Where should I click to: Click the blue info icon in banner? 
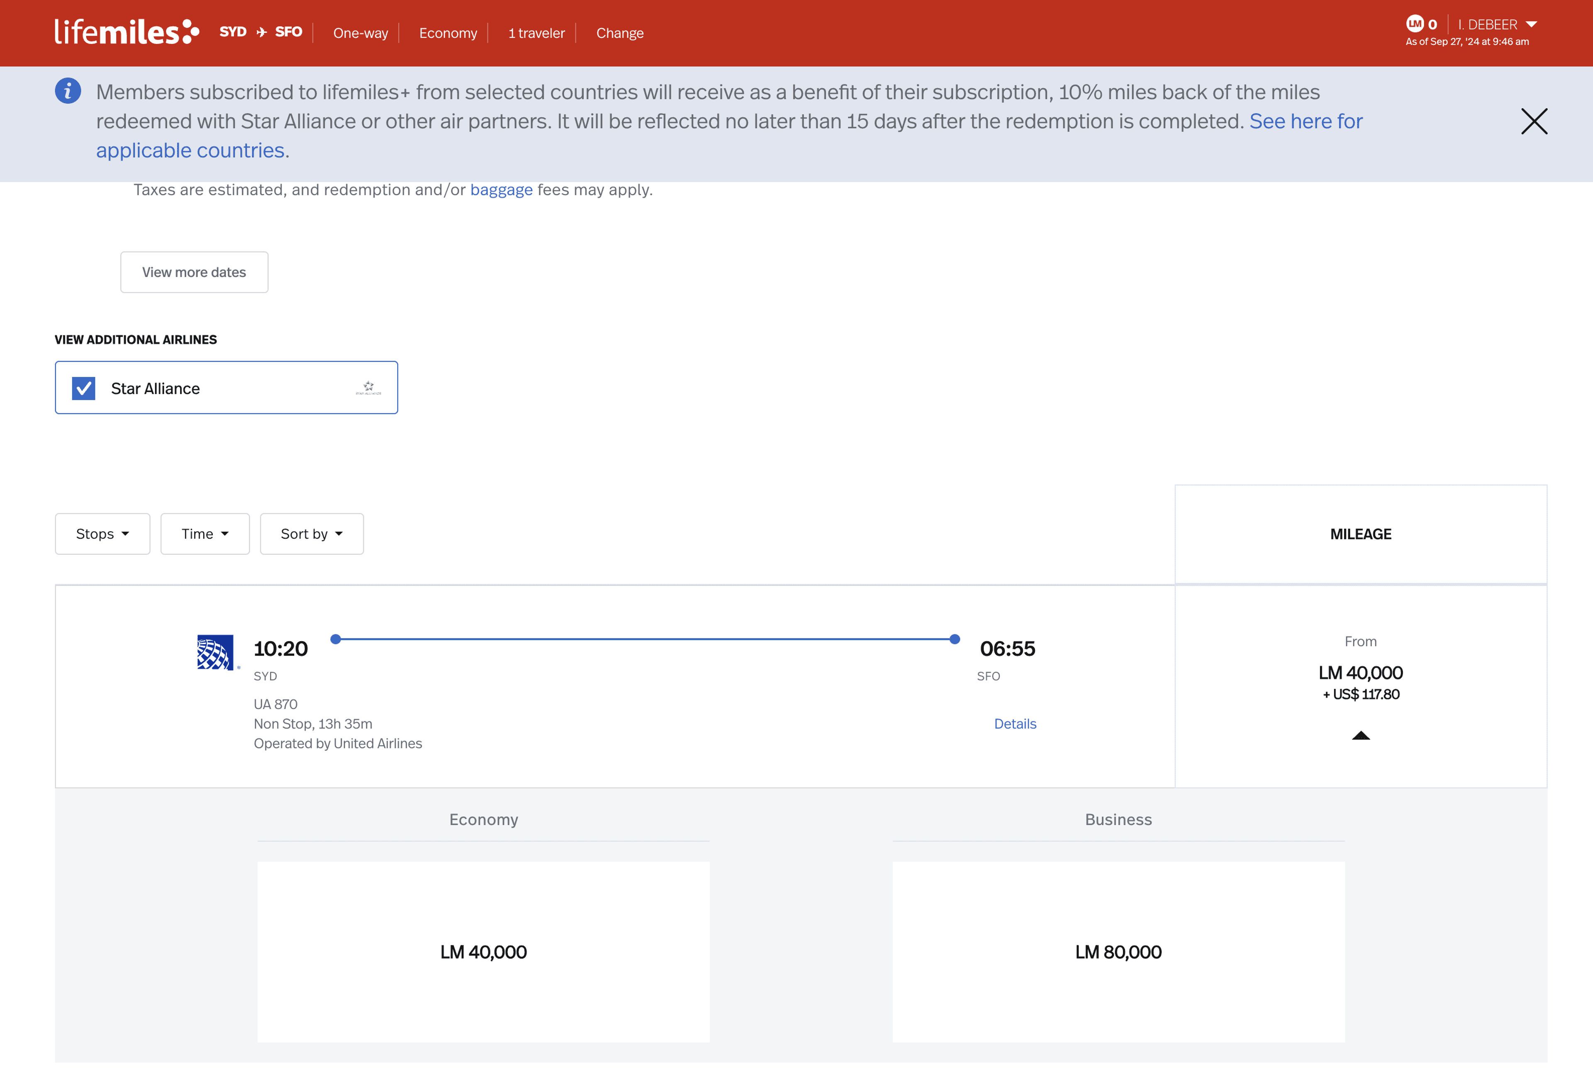(x=68, y=91)
